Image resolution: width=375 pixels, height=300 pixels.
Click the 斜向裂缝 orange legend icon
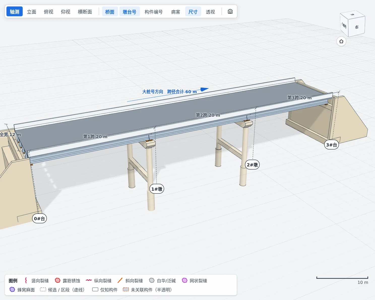(x=120, y=280)
